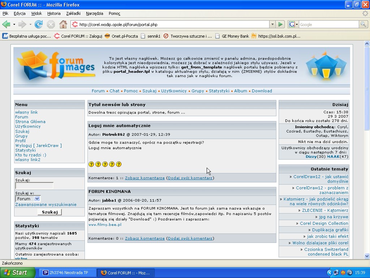Open the Zakładki menu
The width and height of the screenshot is (370, 278).
[x=73, y=13]
